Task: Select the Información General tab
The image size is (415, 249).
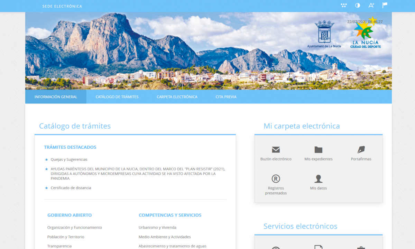Action: [56, 97]
